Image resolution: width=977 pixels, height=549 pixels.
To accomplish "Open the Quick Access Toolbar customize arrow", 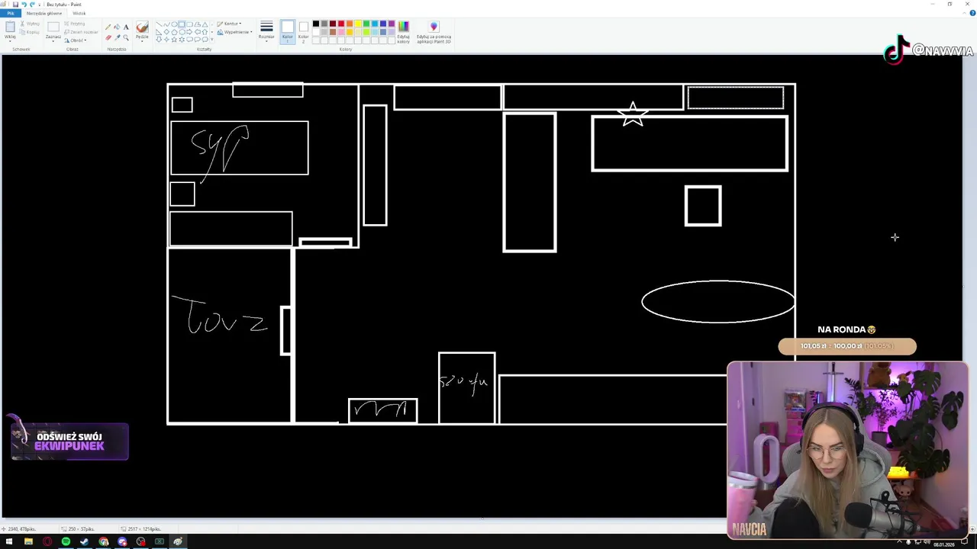I will click(39, 5).
